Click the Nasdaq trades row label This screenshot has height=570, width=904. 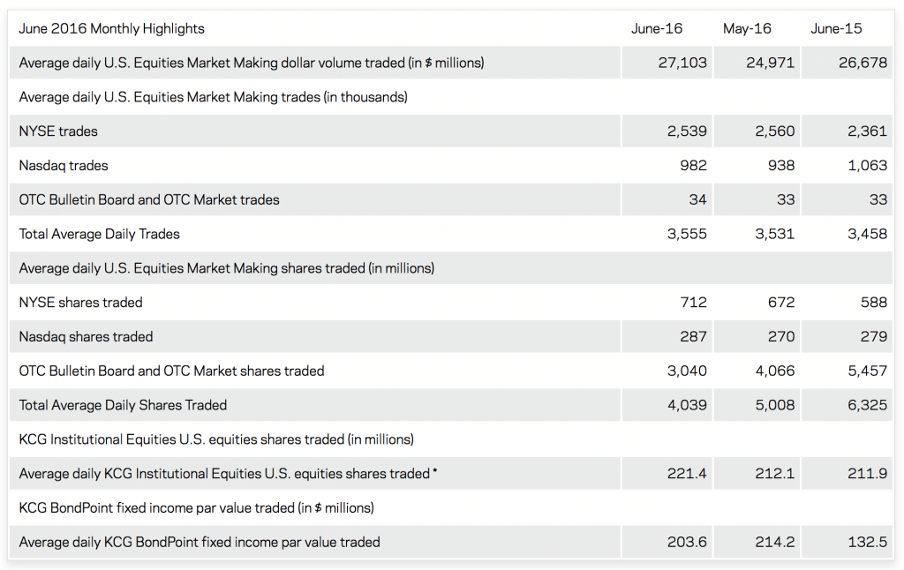tap(64, 166)
